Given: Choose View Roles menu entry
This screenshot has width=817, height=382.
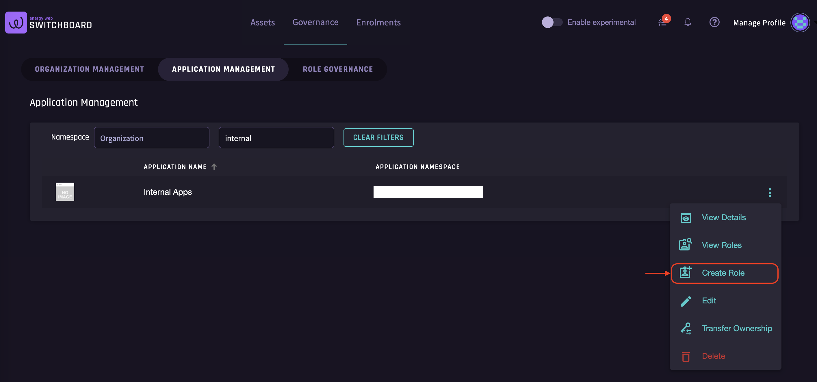Looking at the screenshot, I should pyautogui.click(x=721, y=245).
